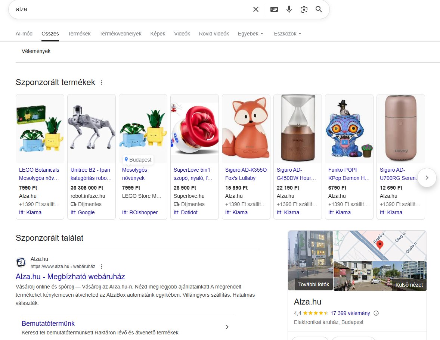Open the 17 399 vélemény reviews link
440x340 pixels.
350,313
